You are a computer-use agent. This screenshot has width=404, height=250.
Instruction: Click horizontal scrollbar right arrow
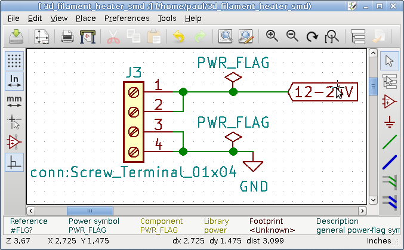[x=362, y=211]
